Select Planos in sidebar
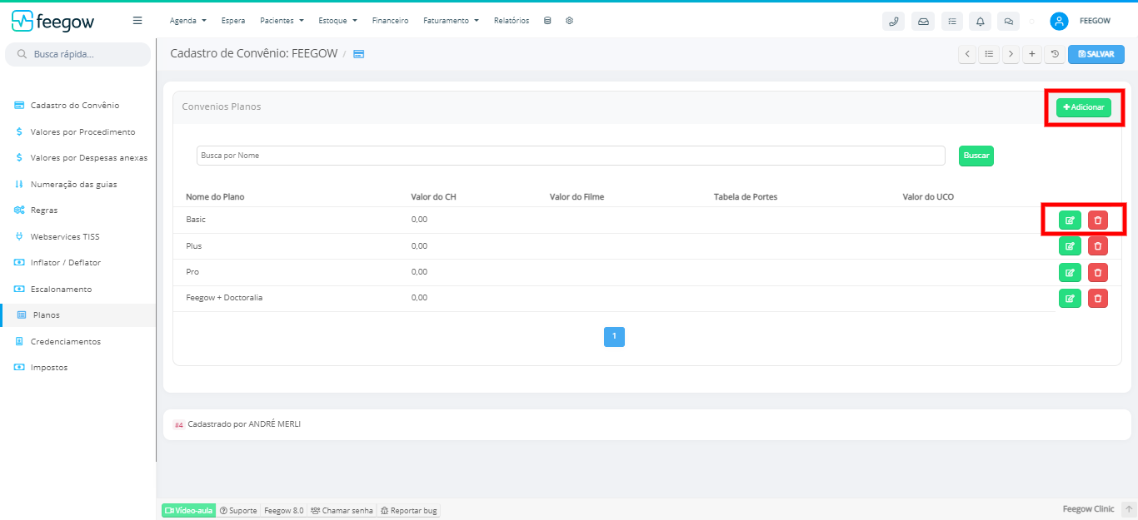The width and height of the screenshot is (1138, 520). 77,315
